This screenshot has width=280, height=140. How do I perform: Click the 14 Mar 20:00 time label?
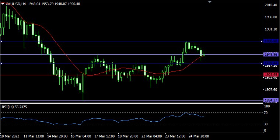(x=57, y=136)
